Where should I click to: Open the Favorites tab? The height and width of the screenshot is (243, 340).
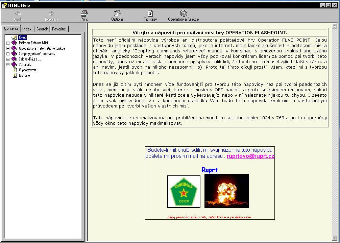(59, 29)
